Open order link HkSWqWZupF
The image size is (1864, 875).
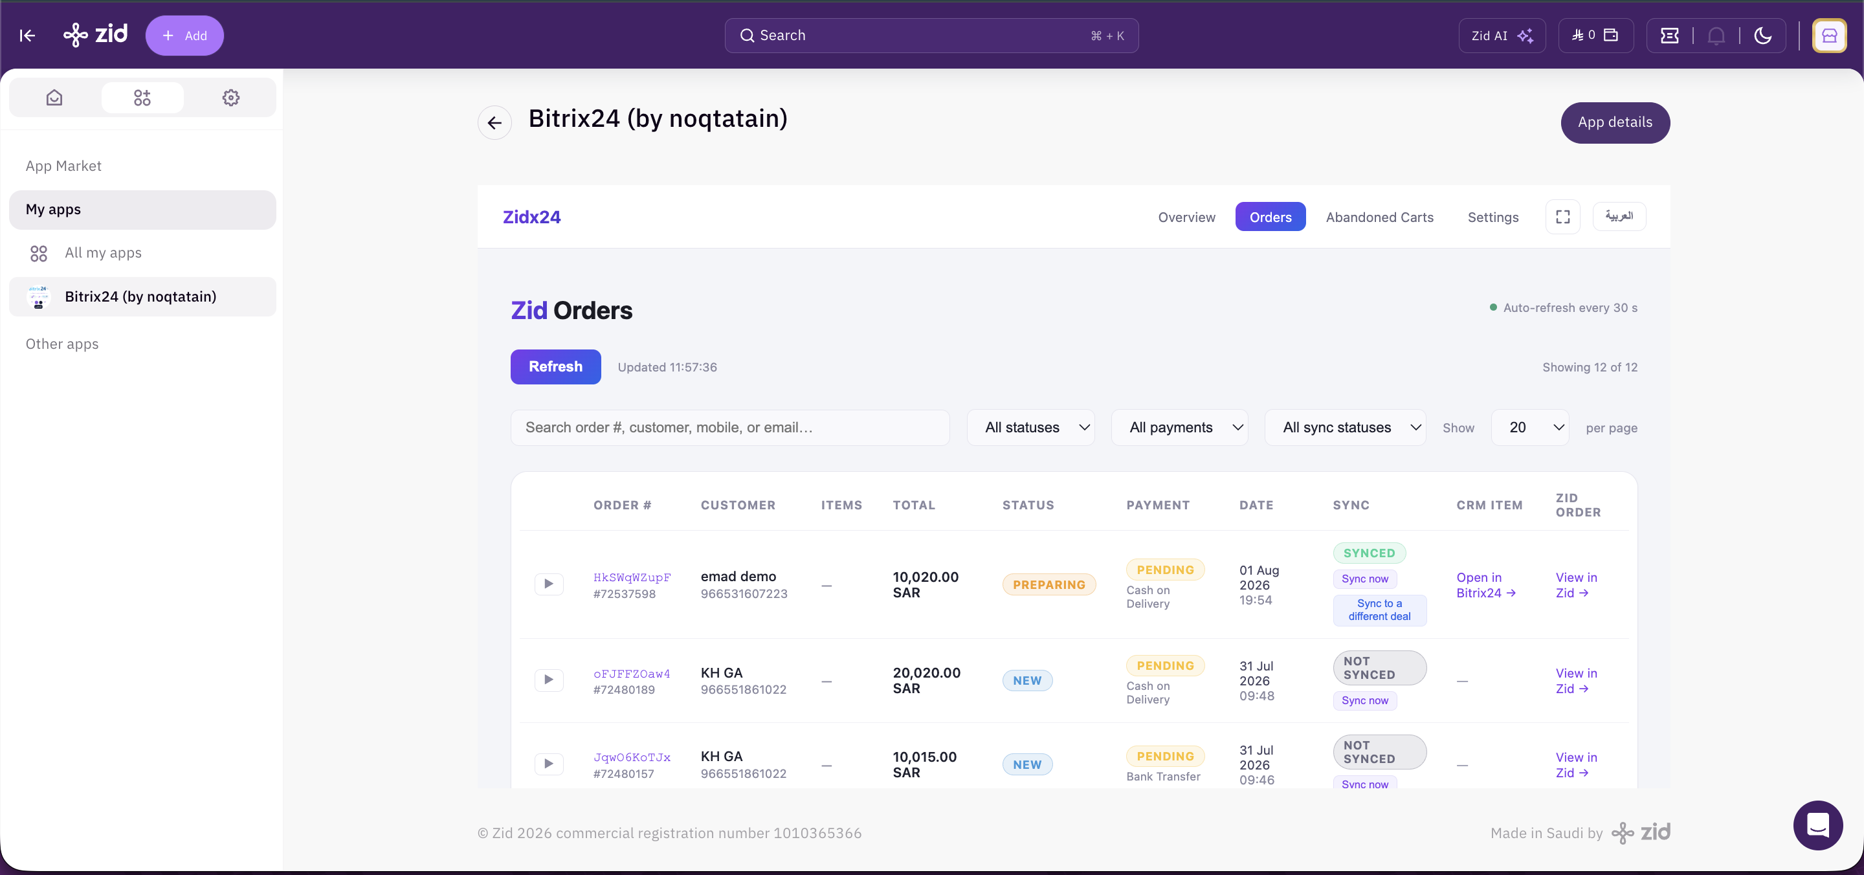pos(632,577)
